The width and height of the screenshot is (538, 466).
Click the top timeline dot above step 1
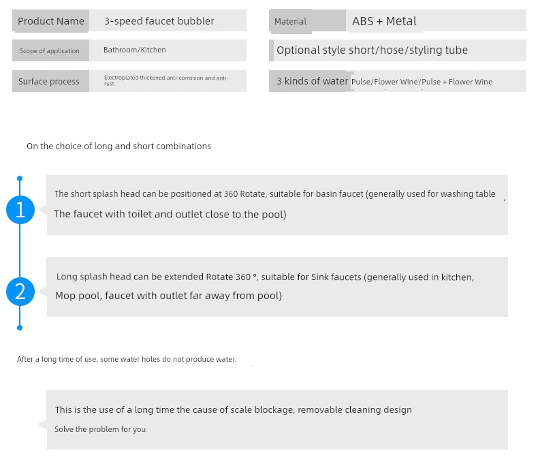point(20,178)
